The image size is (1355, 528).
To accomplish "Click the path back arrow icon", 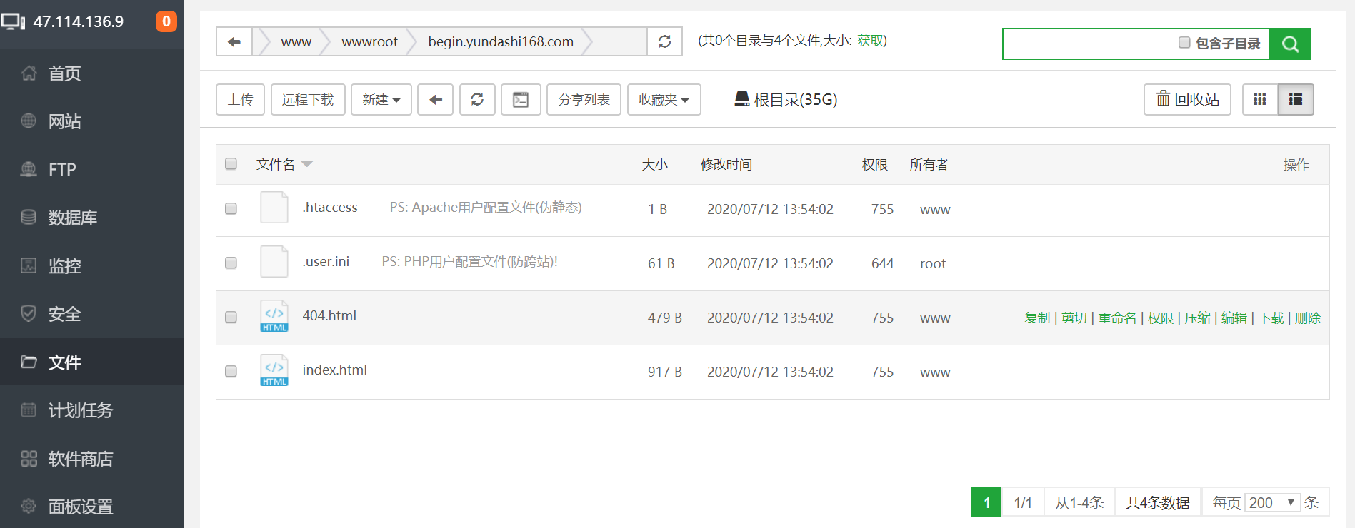I will [234, 41].
